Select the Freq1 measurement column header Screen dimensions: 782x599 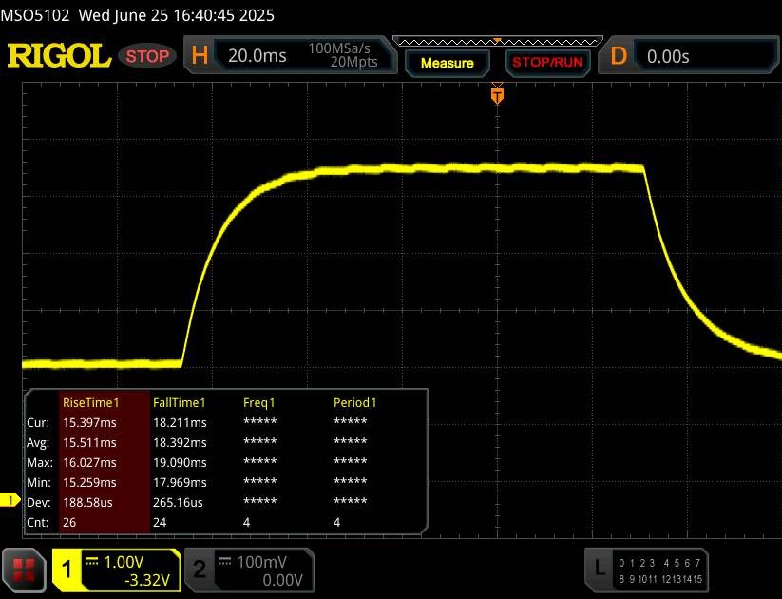pyautogui.click(x=258, y=402)
